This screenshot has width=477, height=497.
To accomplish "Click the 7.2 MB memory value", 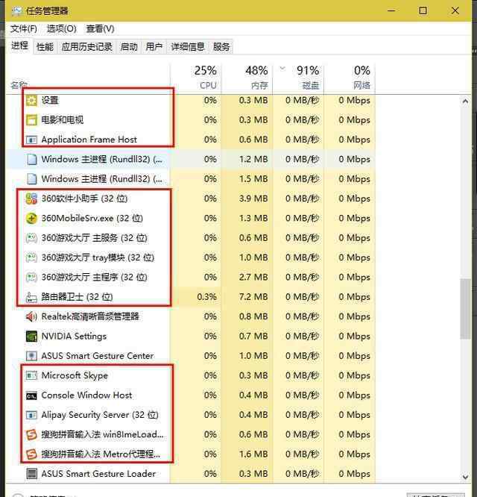I will pyautogui.click(x=253, y=297).
